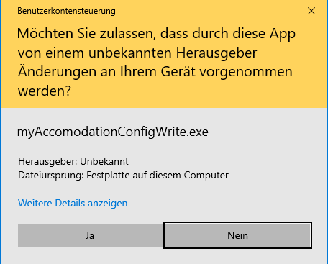Click the heading line starting Möchten Sie zulassen
The width and height of the screenshot is (328, 264).
[156, 34]
